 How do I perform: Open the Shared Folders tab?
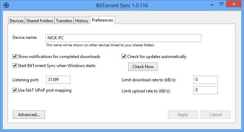pyautogui.click(x=40, y=20)
